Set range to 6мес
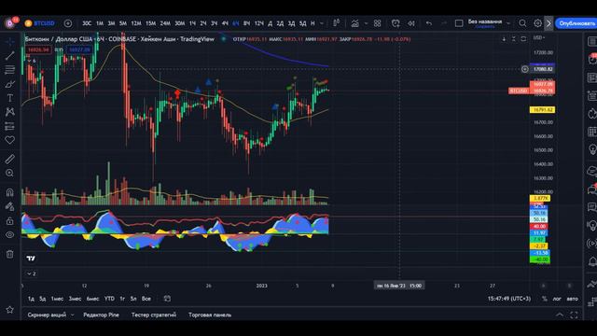This screenshot has height=336, width=597. point(92,299)
